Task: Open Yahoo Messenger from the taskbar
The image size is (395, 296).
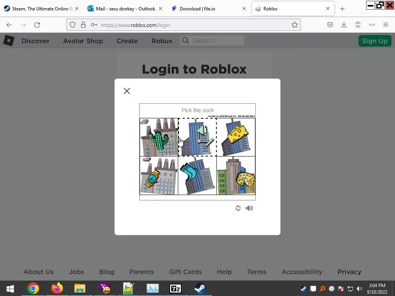Action: (x=106, y=288)
